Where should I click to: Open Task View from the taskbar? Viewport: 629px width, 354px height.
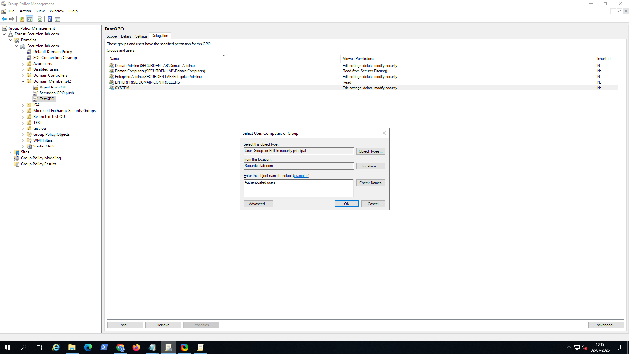[39, 347]
